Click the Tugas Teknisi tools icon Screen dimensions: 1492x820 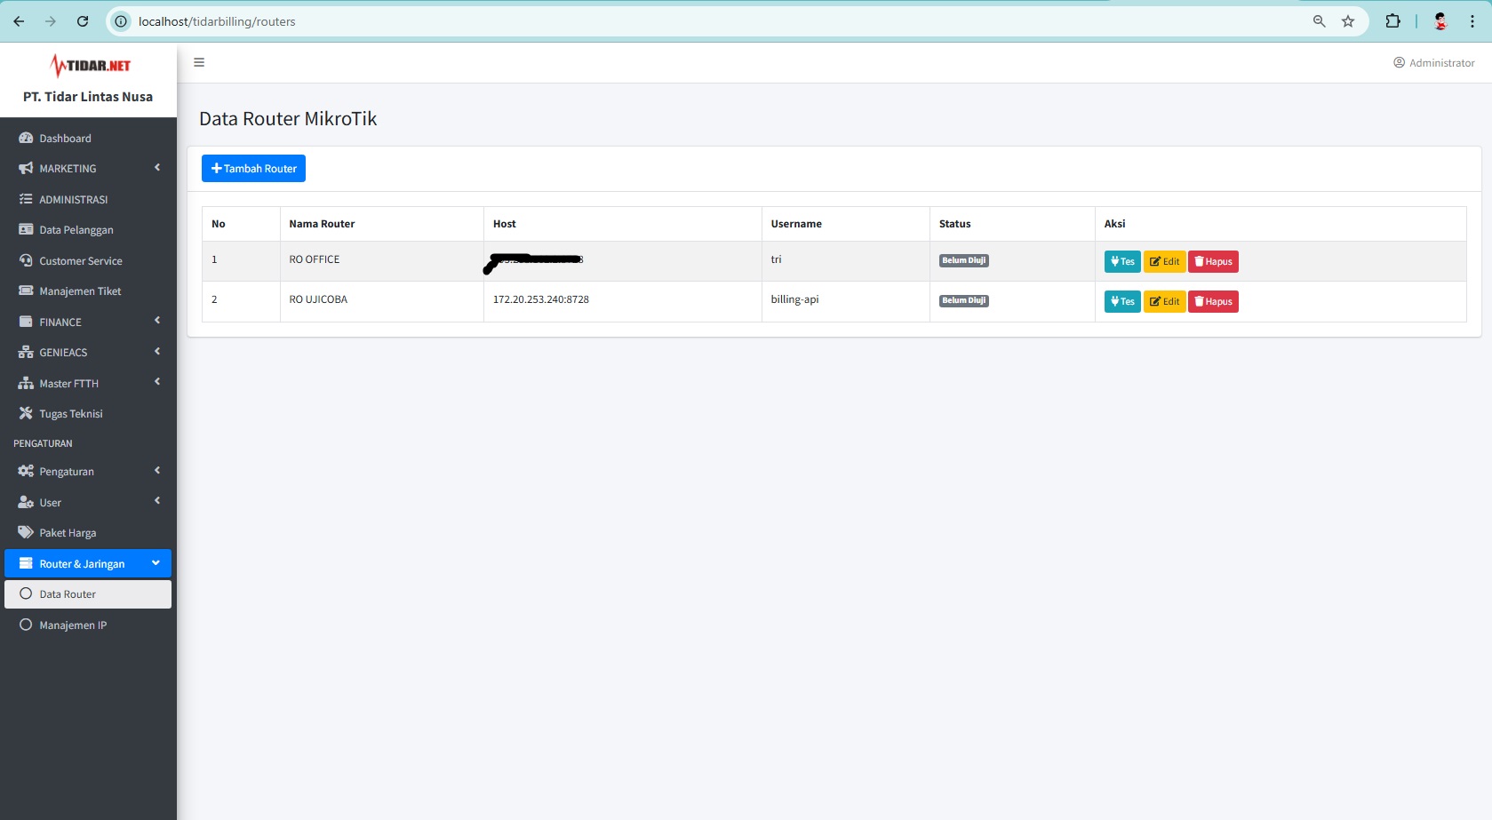pos(26,414)
